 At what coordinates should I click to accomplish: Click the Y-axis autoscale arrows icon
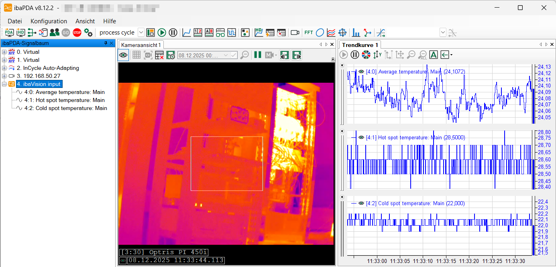pyautogui.click(x=377, y=55)
